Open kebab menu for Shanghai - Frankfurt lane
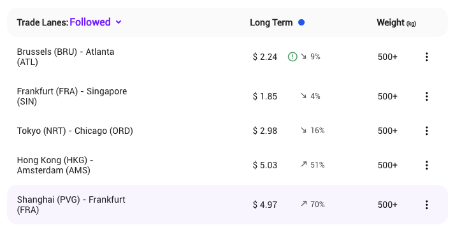The width and height of the screenshot is (455, 232). [x=426, y=205]
